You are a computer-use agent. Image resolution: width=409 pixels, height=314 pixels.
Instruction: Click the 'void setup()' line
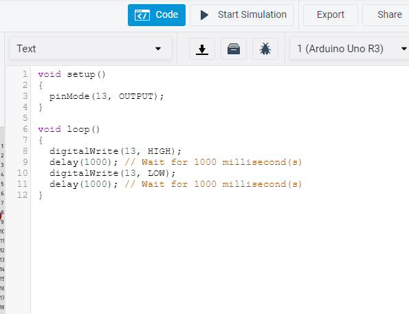(71, 75)
